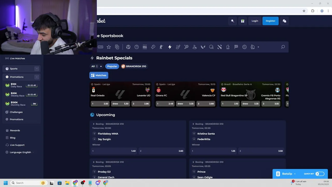Open Discord from the taskbar
The image size is (332, 187).
98,183
